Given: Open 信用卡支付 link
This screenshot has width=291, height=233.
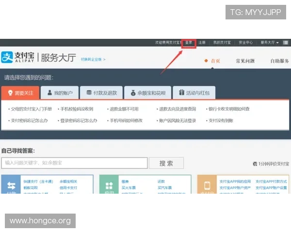Looking at the screenshot, I should [x=68, y=188].
